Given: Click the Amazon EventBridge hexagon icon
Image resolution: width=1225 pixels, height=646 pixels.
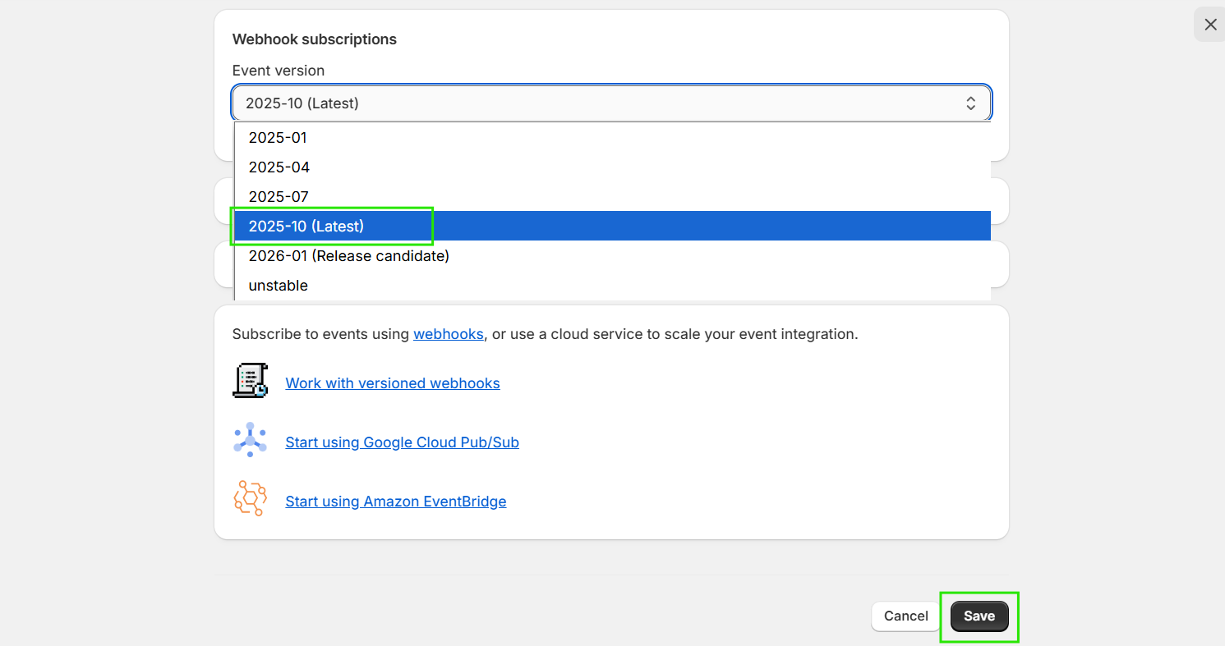Looking at the screenshot, I should [x=250, y=498].
